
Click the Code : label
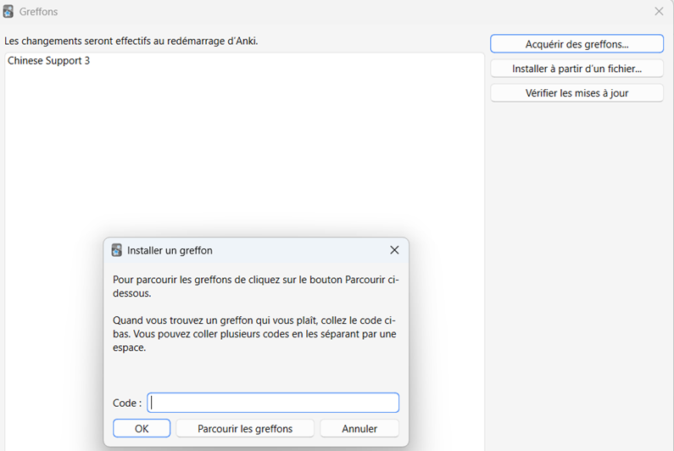pos(127,403)
